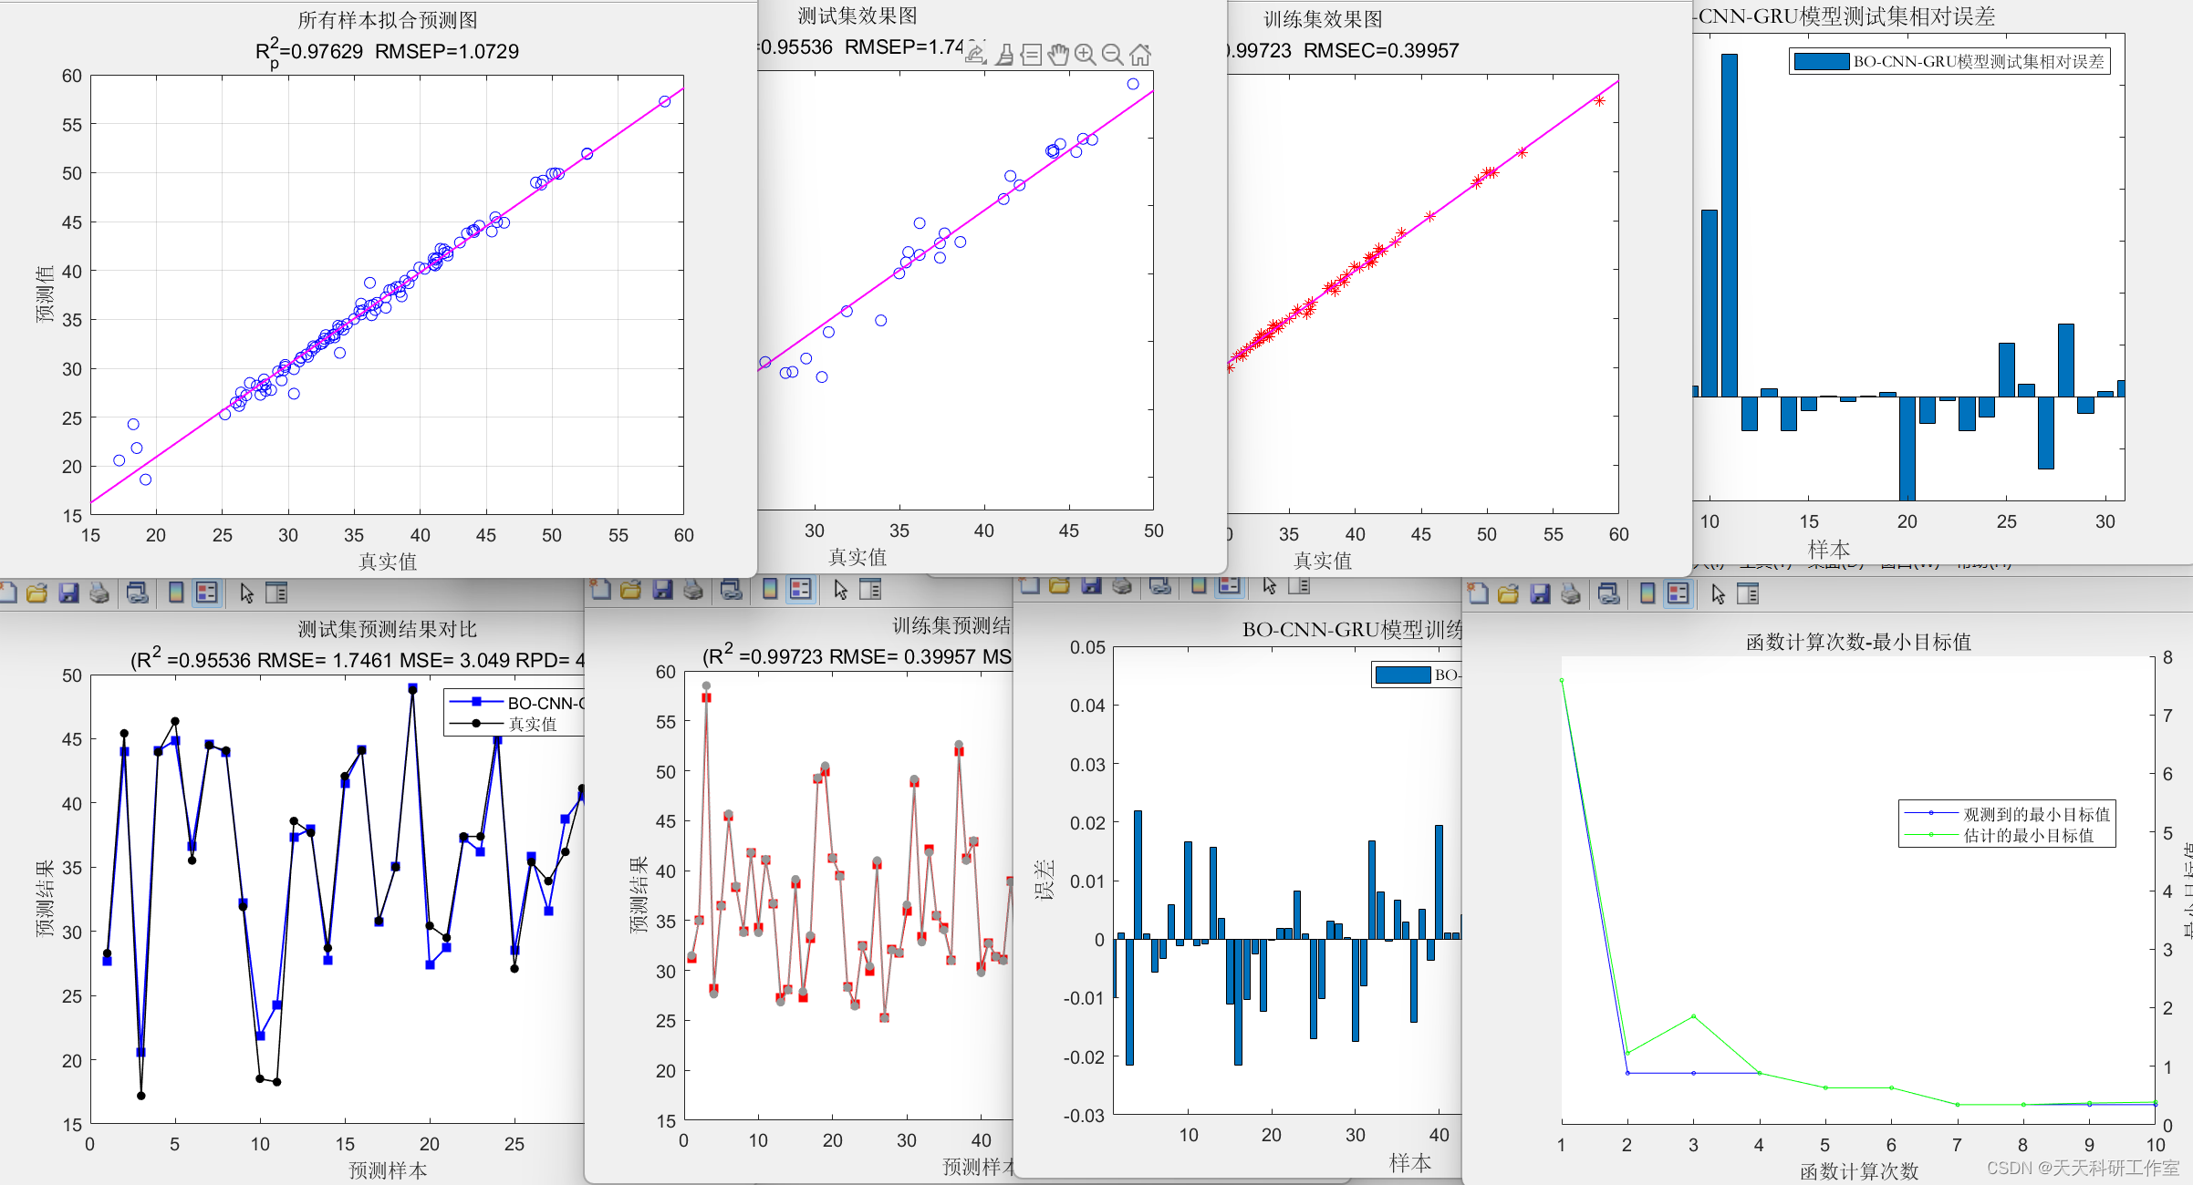This screenshot has width=2193, height=1185.
Task: Activate the Brush data tool
Action: (1003, 55)
